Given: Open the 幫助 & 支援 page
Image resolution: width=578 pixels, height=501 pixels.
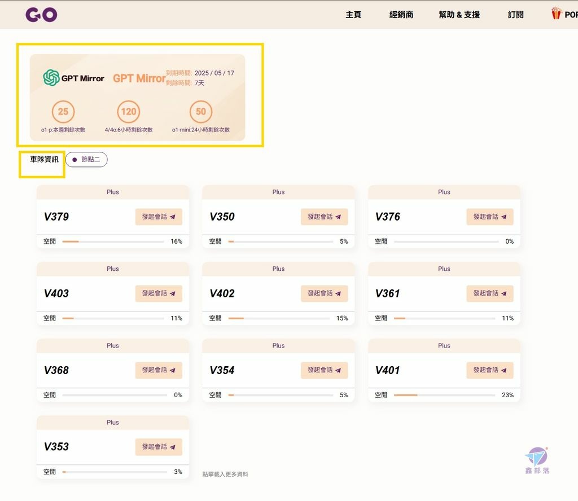Looking at the screenshot, I should pos(460,15).
